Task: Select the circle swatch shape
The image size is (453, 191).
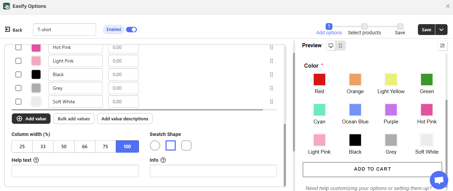Action: [155, 146]
